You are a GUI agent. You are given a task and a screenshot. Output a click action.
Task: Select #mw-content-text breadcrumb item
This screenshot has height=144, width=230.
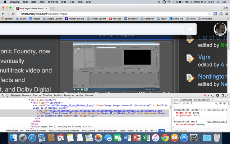click(x=107, y=130)
